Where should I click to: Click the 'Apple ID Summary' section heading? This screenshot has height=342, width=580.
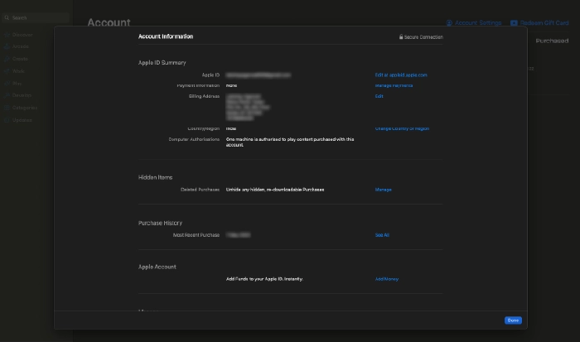(x=162, y=63)
